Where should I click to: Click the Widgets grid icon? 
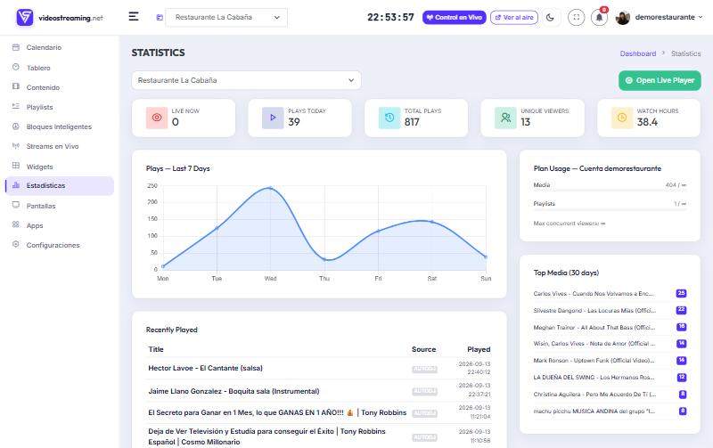tap(16, 166)
